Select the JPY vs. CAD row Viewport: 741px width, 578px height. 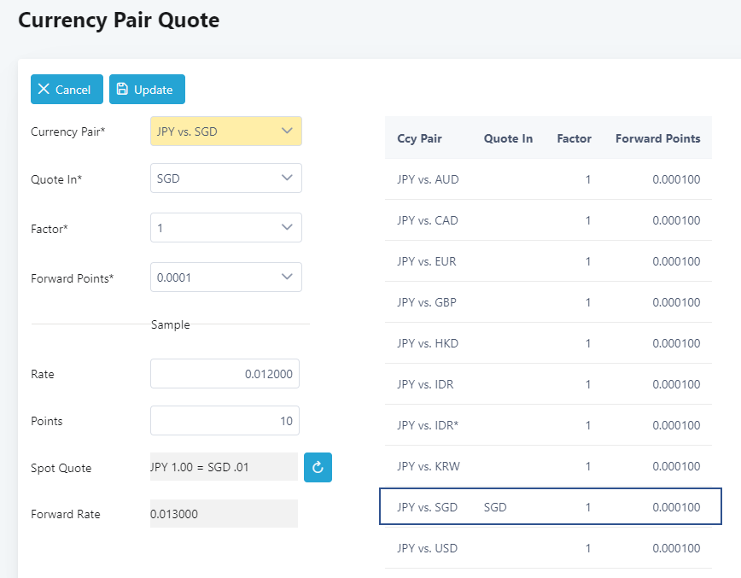(x=548, y=220)
